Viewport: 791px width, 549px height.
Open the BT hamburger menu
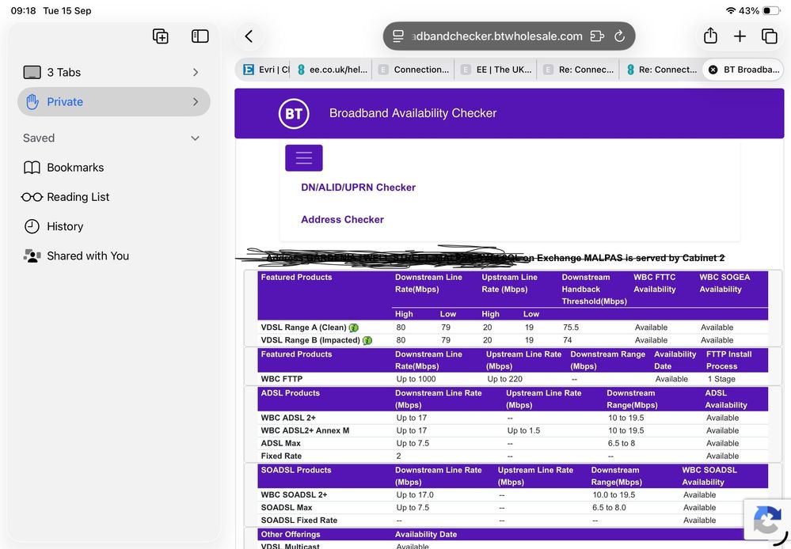[304, 157]
